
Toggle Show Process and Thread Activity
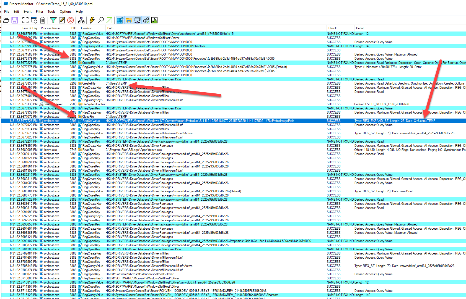(146, 20)
